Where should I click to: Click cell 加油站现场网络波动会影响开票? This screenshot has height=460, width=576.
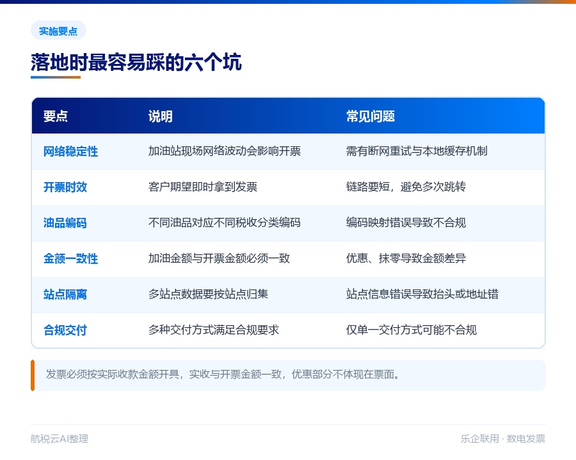[x=225, y=151]
